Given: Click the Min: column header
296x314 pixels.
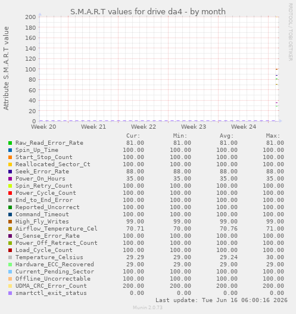Looking at the screenshot, I should [180, 136].
